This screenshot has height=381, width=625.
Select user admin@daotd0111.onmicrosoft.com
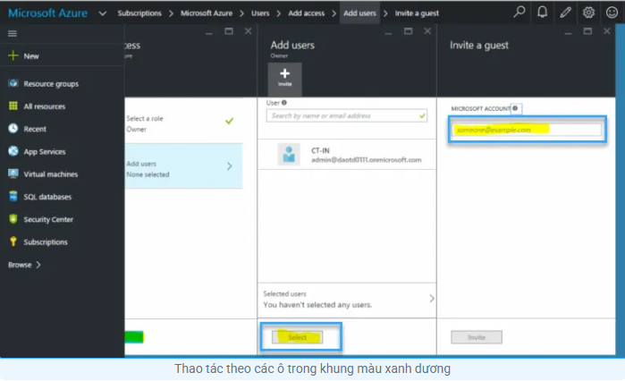click(x=347, y=154)
